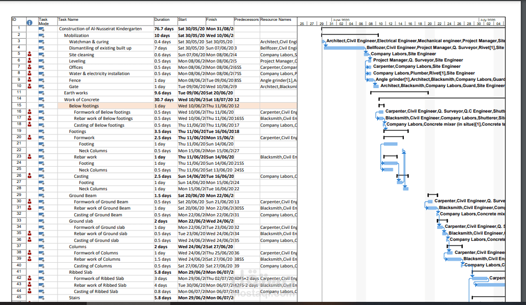Click red person icon in row 26 Casting
This screenshot has width=526, height=305.
click(30, 176)
